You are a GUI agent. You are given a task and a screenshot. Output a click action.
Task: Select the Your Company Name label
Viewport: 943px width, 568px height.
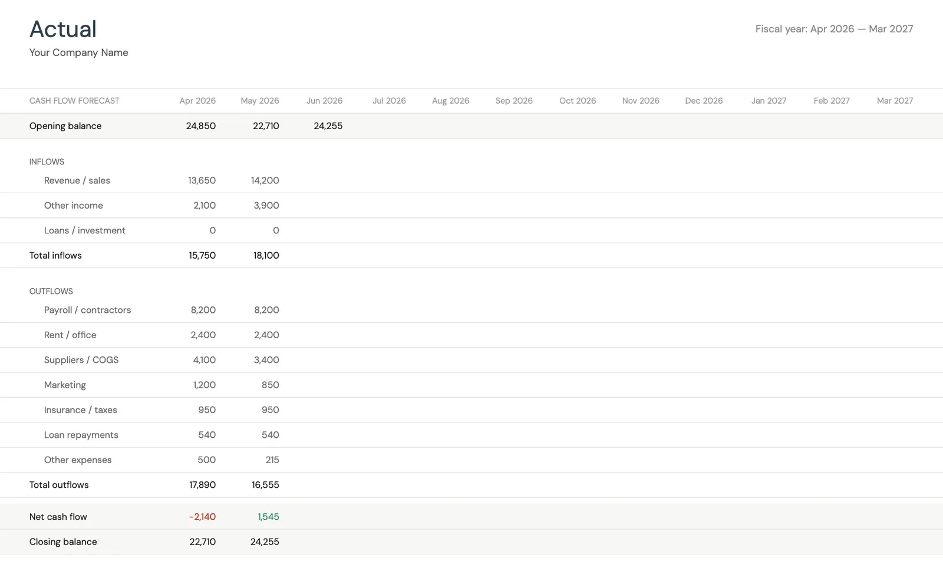pos(78,52)
